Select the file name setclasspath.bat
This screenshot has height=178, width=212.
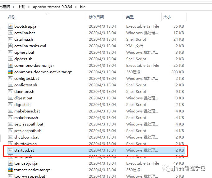pos(29,124)
